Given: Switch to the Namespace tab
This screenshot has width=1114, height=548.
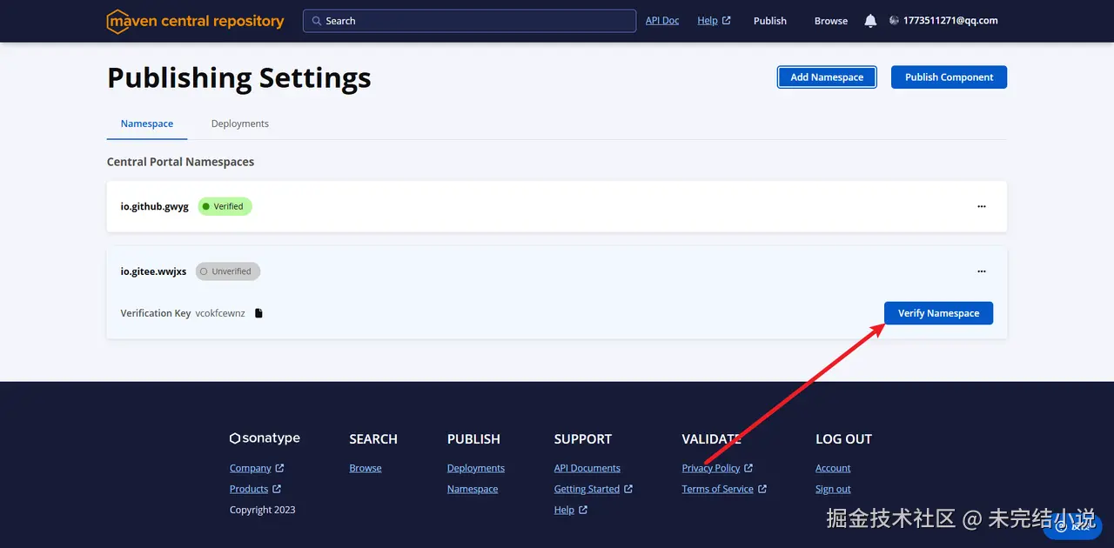Looking at the screenshot, I should point(147,124).
